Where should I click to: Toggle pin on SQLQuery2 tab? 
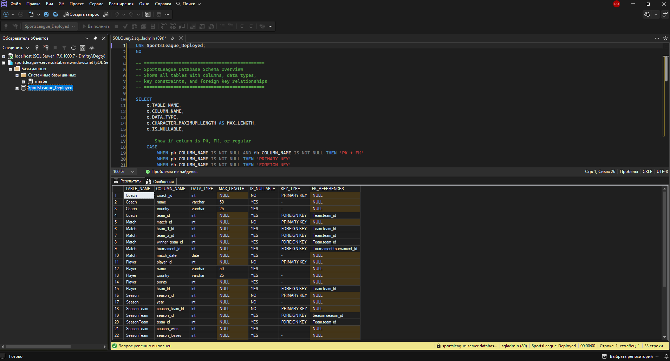tap(173, 38)
